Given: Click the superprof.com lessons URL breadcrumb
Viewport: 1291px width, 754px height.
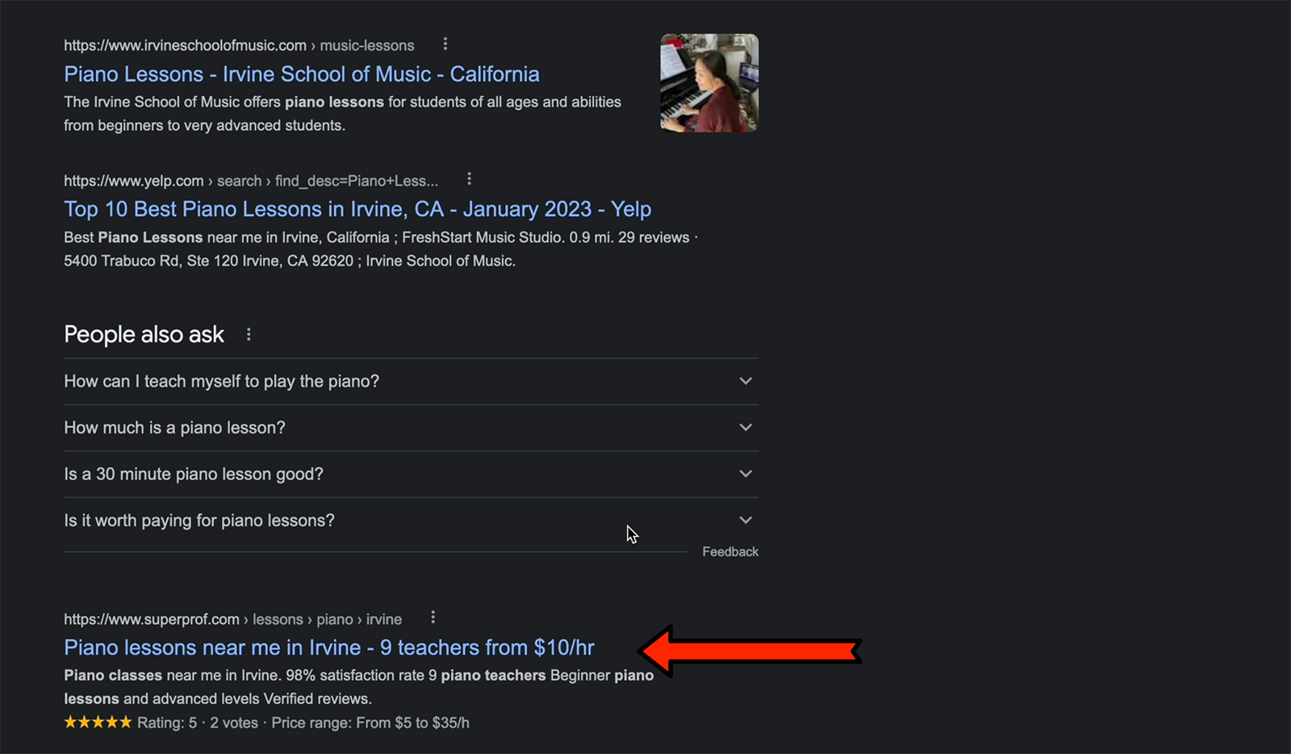Looking at the screenshot, I should (232, 619).
